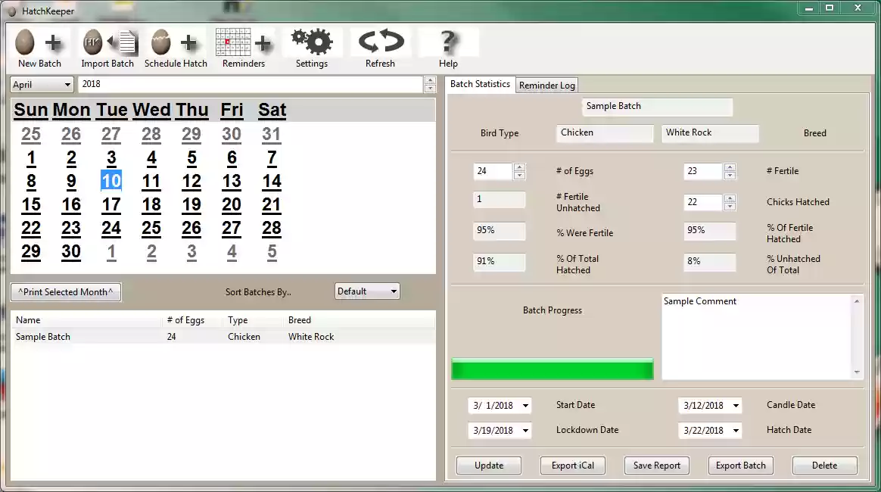Open the Candle Date dropdown
Screen dimensions: 881x492
737,406
